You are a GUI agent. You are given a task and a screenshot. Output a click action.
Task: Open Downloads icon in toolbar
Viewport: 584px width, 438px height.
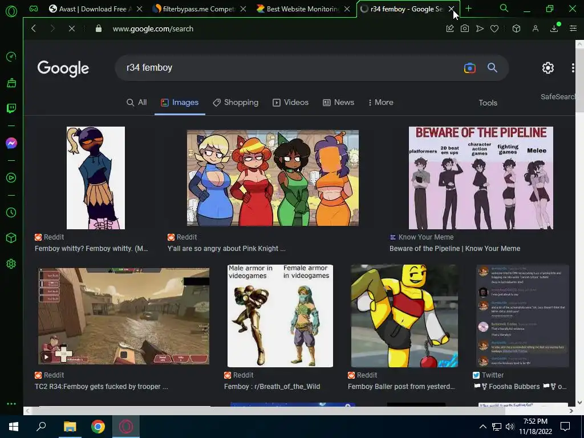click(x=554, y=29)
